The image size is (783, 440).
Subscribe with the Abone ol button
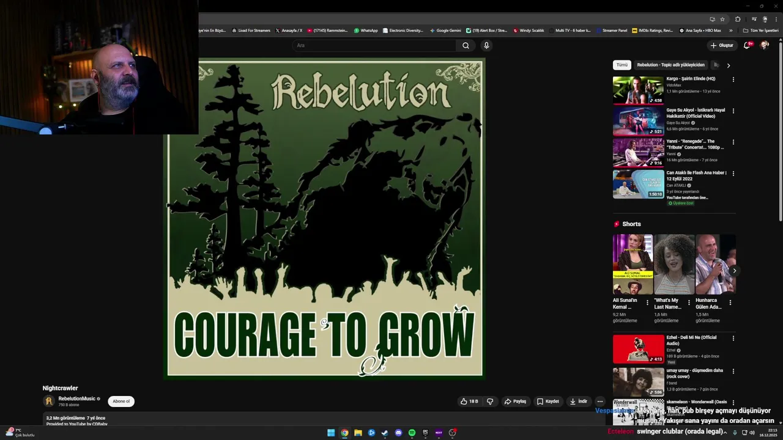click(121, 402)
